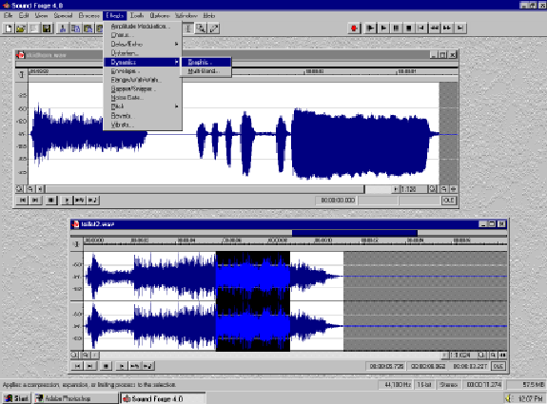Choose Gapper/Snipper from Effects menu

(x=143, y=89)
